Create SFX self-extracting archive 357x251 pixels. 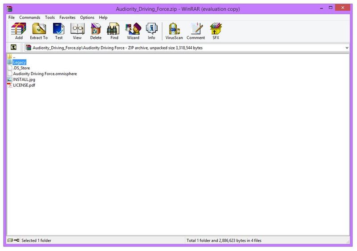click(x=216, y=31)
